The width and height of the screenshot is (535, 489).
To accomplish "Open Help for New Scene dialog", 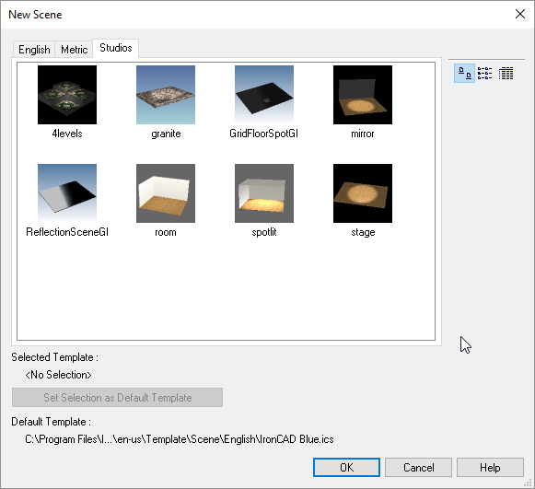I will 490,467.
